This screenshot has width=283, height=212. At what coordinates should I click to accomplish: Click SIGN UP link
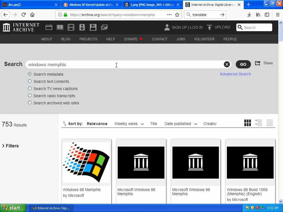click(x=179, y=27)
